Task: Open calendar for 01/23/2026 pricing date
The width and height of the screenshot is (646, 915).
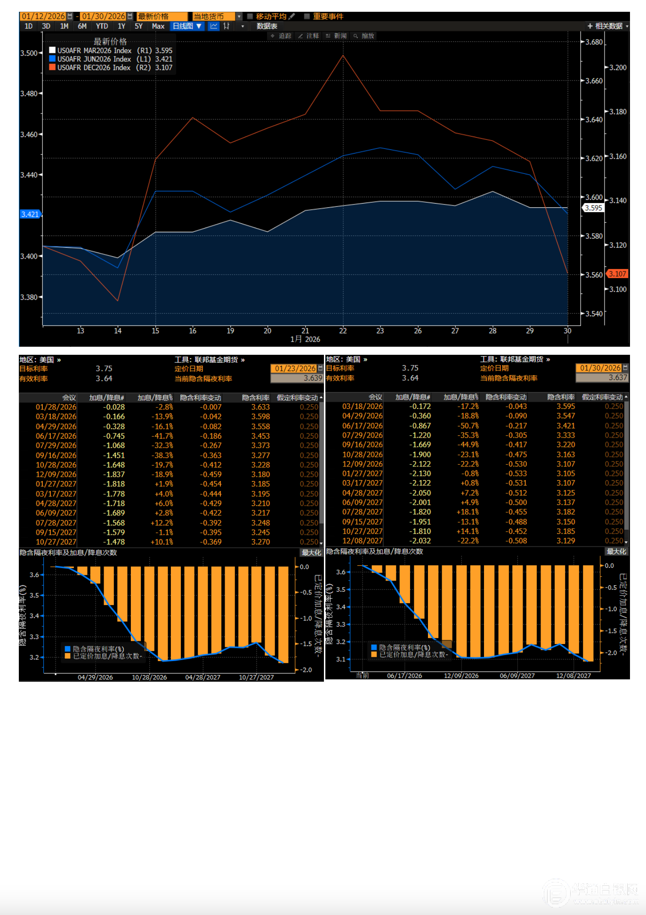Action: coord(320,368)
